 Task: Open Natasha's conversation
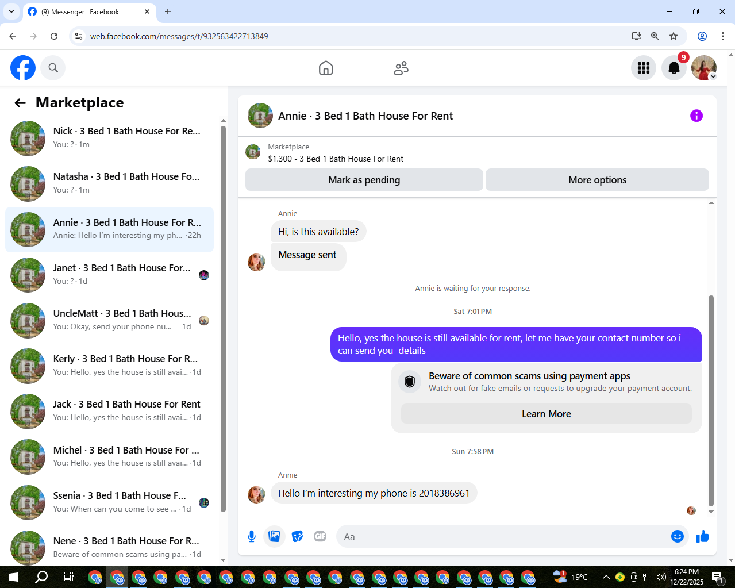110,184
